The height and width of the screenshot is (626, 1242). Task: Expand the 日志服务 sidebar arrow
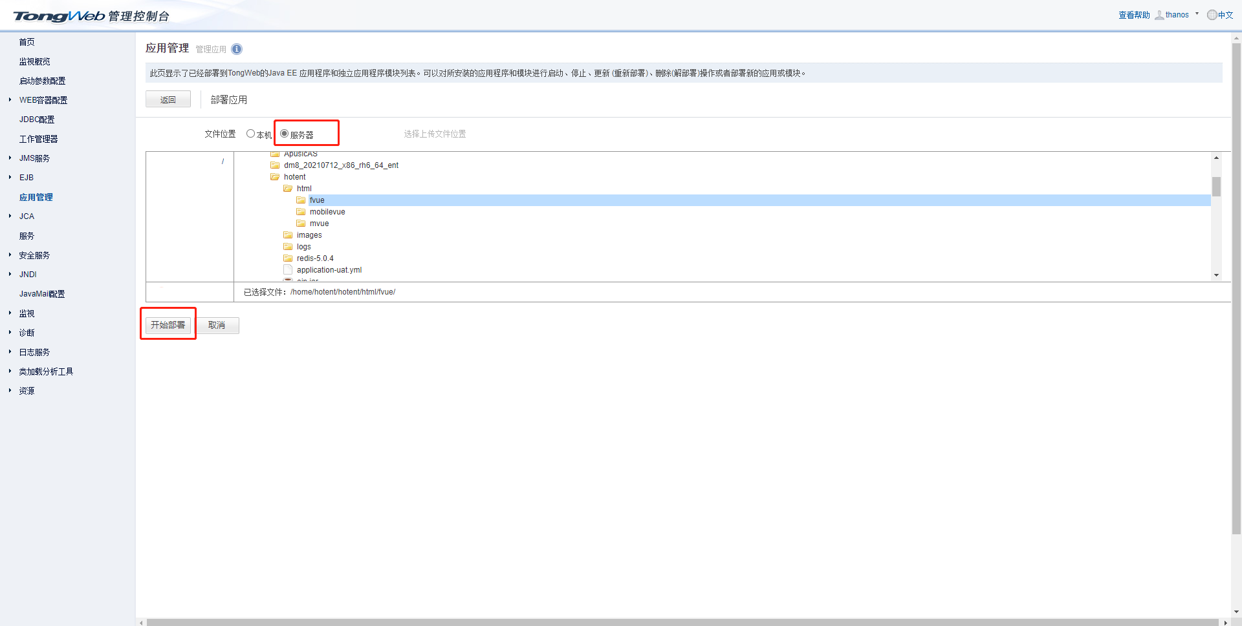coord(10,351)
